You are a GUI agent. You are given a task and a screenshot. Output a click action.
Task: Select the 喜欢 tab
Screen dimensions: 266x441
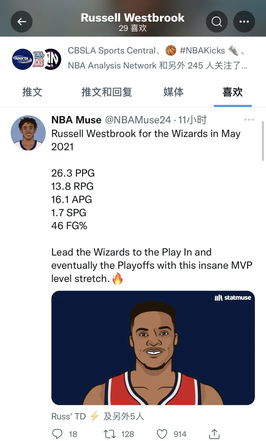232,92
